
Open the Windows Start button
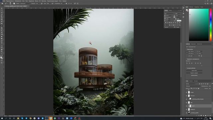(x=2, y=118)
